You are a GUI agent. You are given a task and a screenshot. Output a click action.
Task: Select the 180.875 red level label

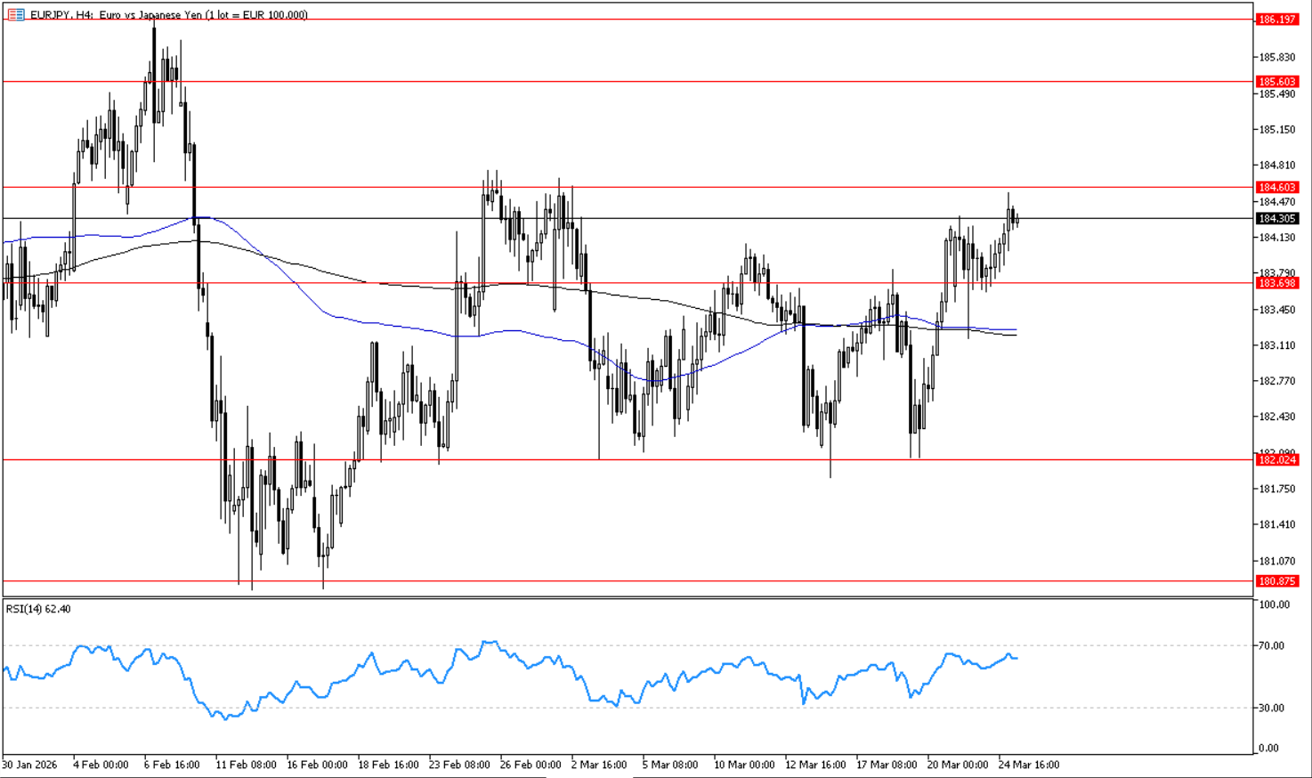(x=1276, y=581)
